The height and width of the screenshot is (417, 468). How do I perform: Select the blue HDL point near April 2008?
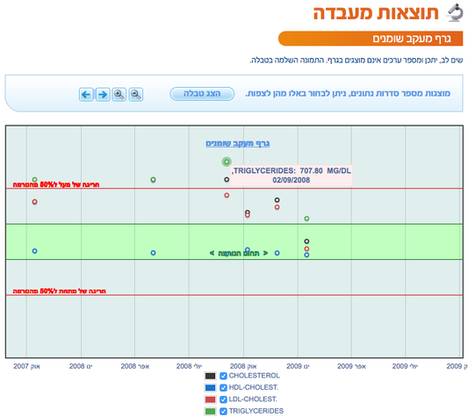click(x=153, y=253)
